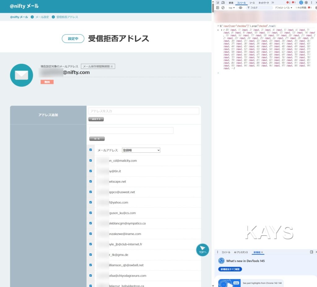Click the live expression eye icon
The height and width of the screenshot is (287, 317).
click(241, 8)
